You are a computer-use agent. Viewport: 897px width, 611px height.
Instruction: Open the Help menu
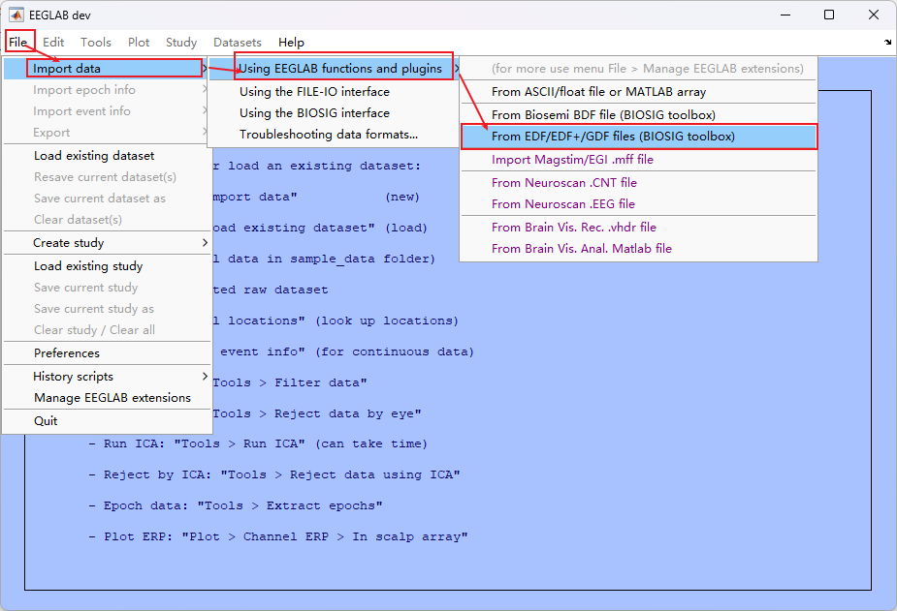(291, 43)
